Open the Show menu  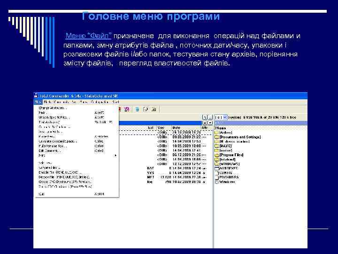[84, 102]
